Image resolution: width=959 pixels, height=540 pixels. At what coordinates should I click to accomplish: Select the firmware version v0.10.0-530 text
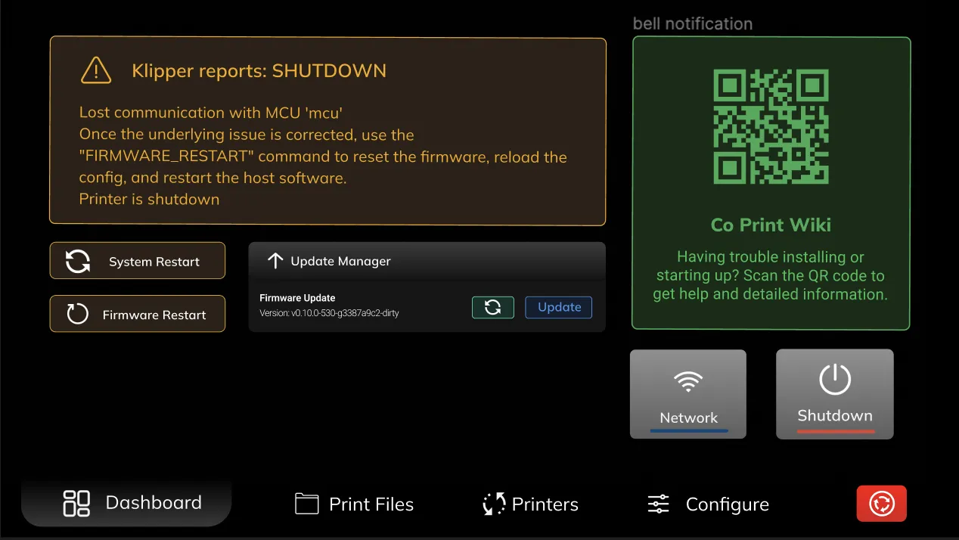(x=329, y=313)
